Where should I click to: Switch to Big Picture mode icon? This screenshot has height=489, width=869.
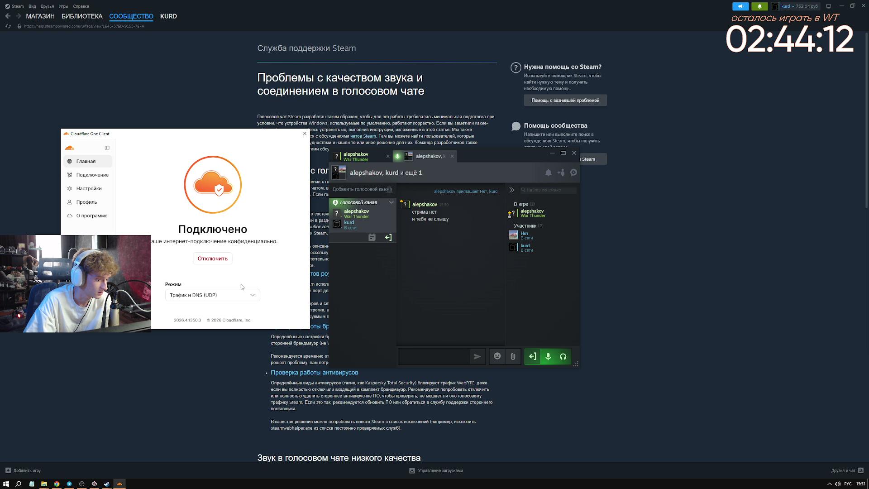point(829,6)
